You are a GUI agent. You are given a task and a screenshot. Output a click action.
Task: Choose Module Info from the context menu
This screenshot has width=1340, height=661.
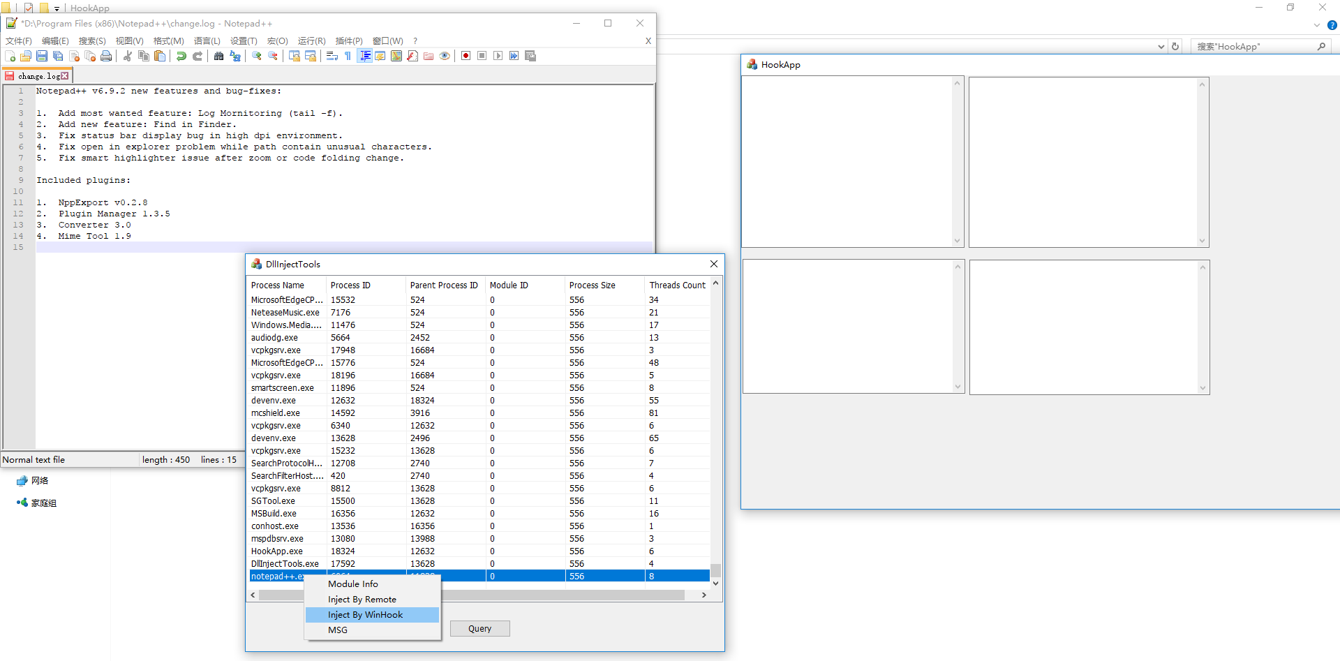click(x=373, y=584)
